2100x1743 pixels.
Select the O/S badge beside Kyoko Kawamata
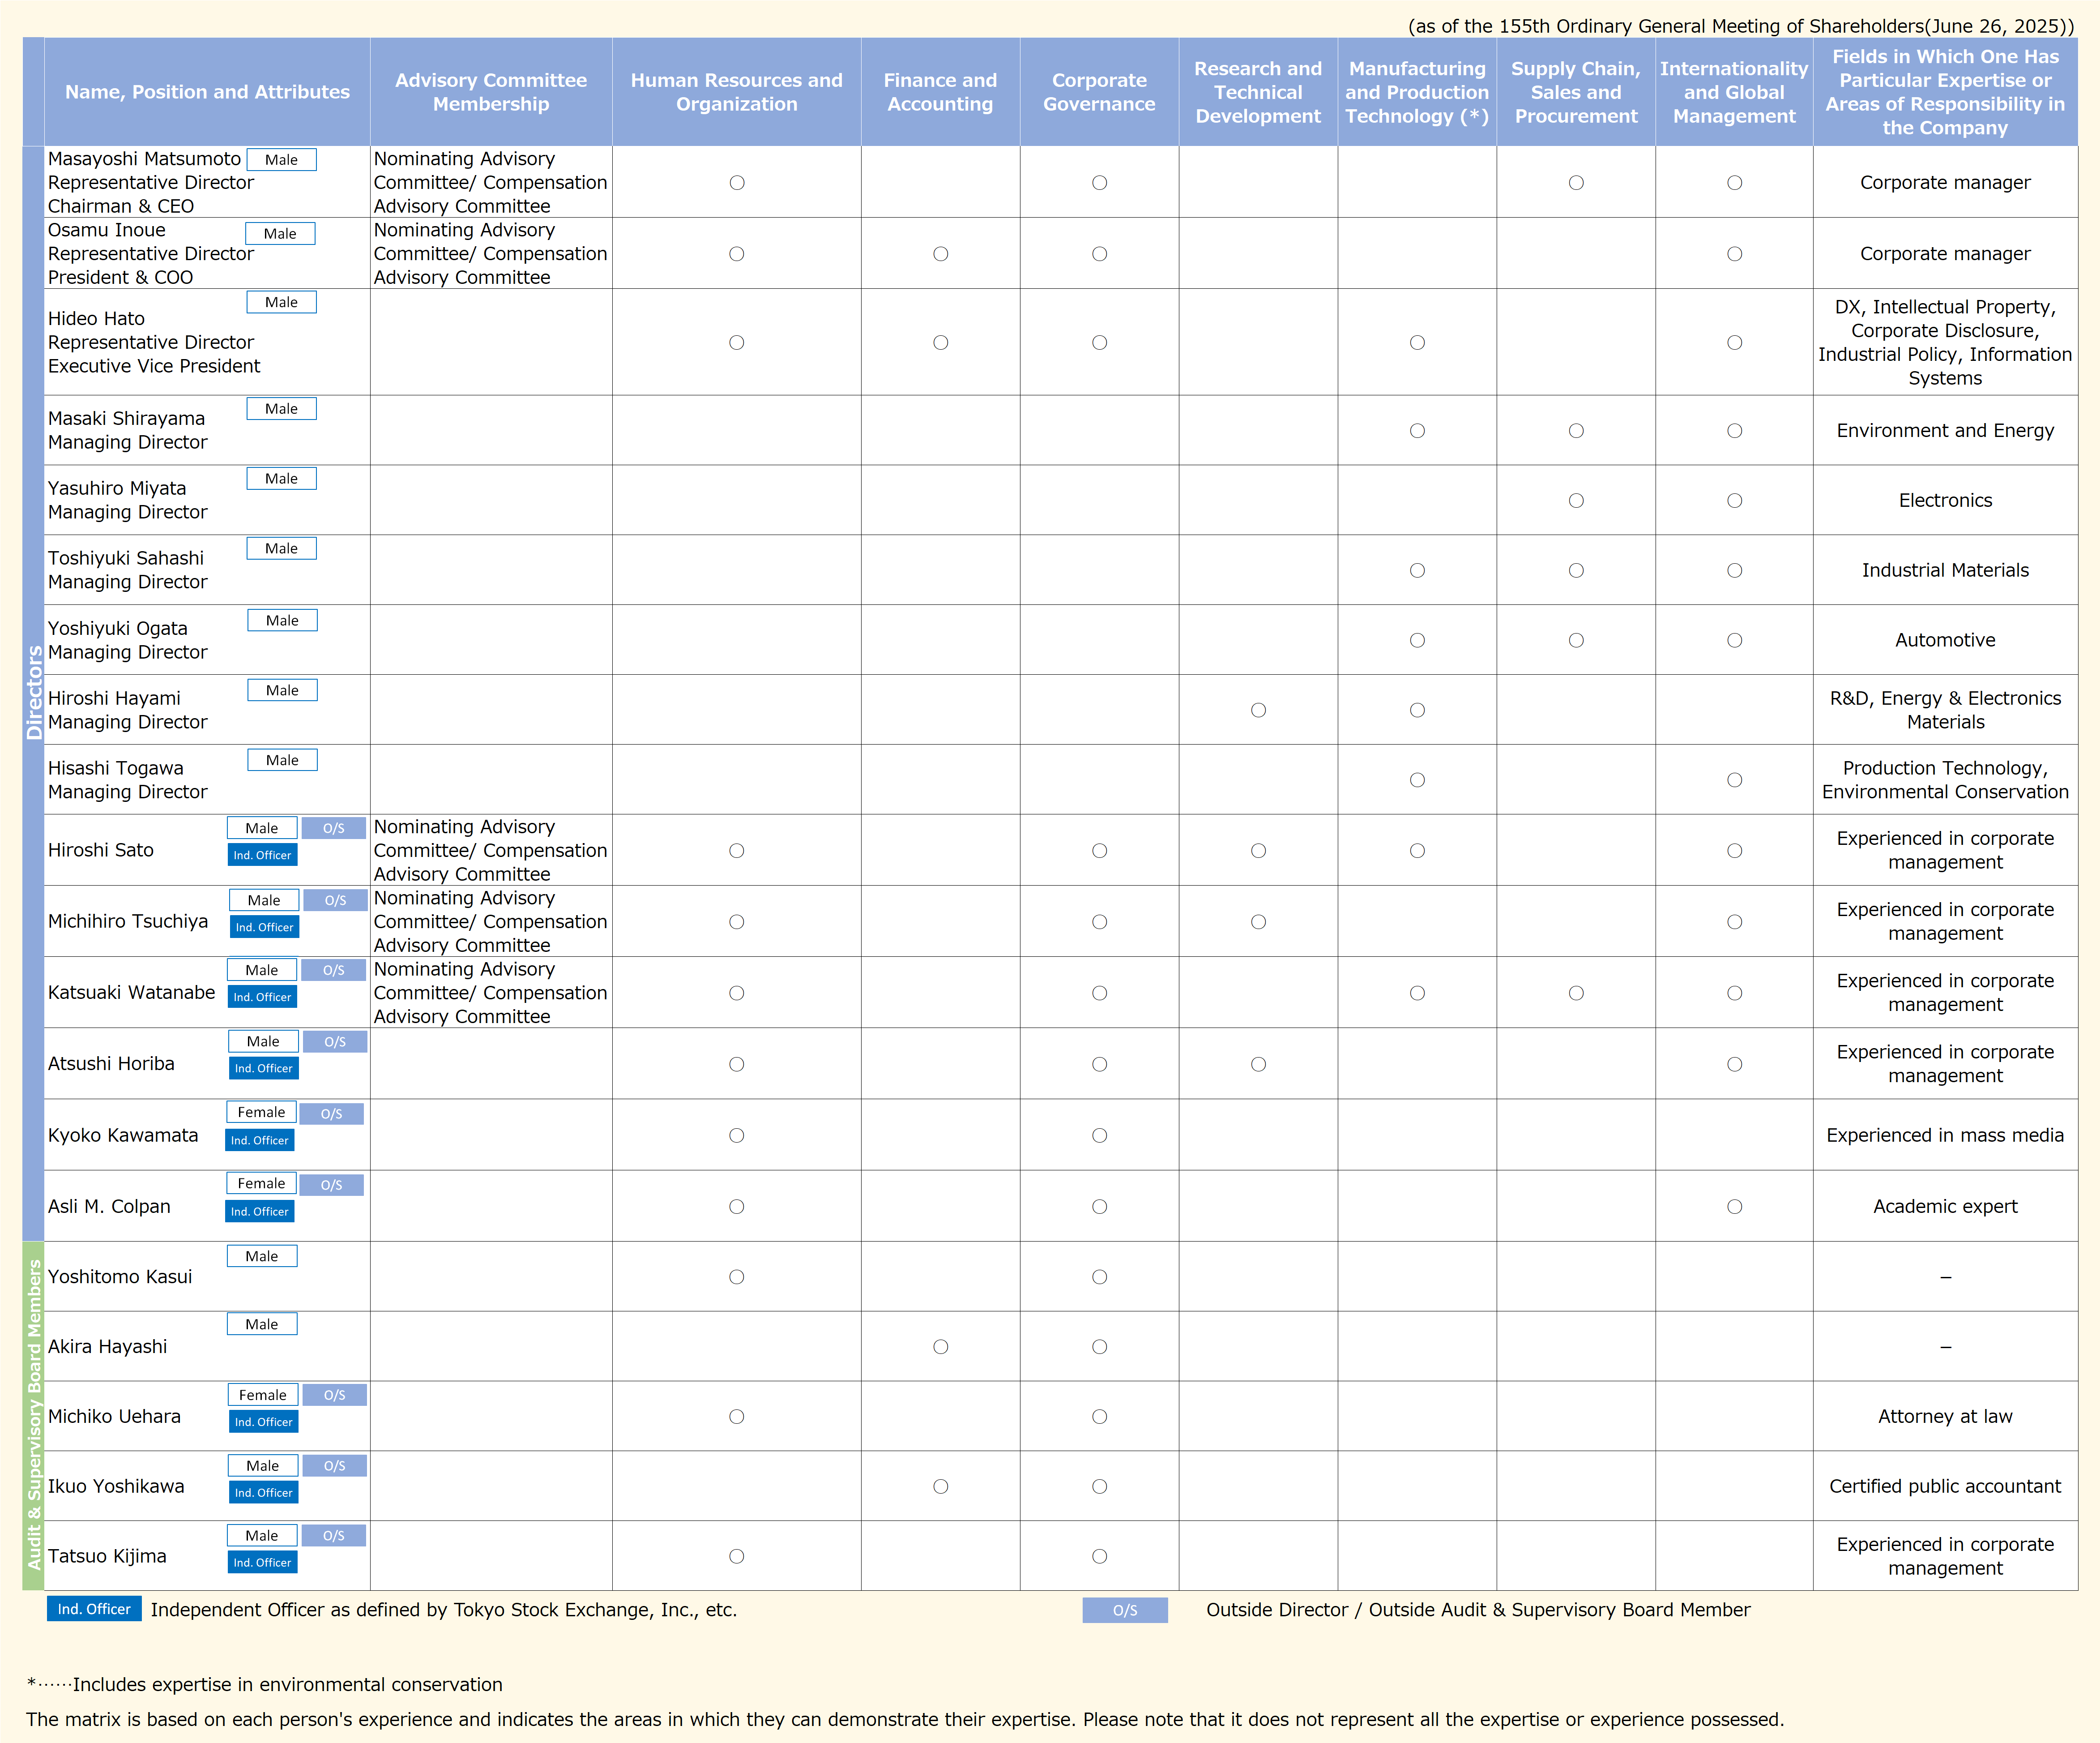[331, 1113]
